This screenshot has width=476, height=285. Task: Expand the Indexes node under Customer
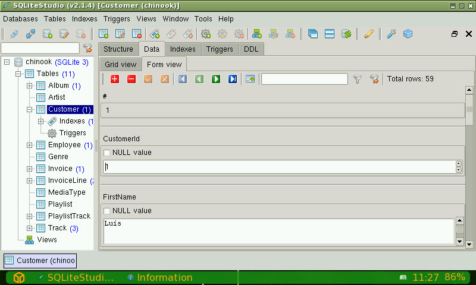point(40,122)
